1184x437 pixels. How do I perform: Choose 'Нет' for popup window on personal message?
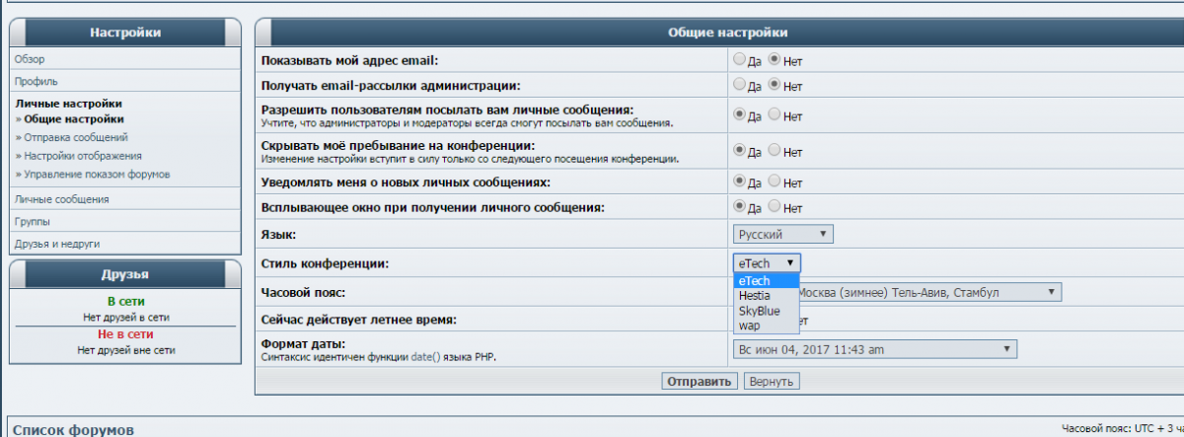(775, 207)
